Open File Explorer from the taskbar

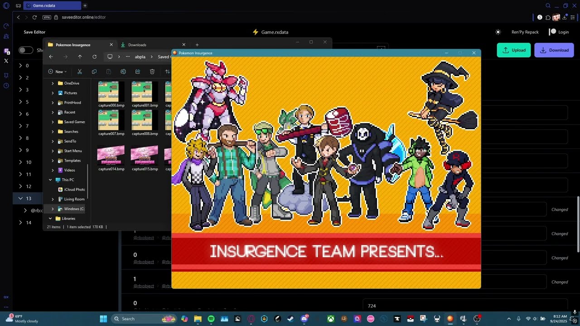click(x=198, y=319)
